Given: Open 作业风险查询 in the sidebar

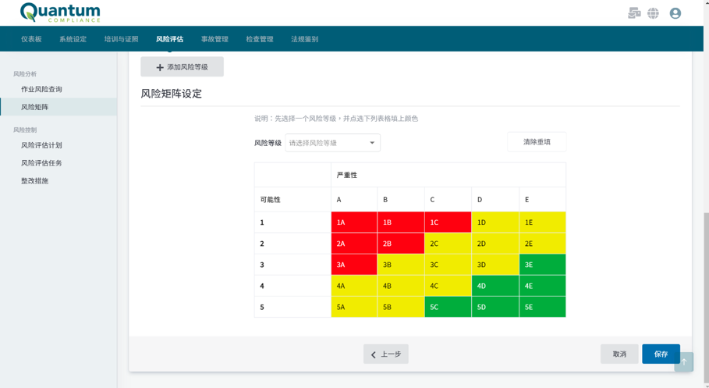Looking at the screenshot, I should tap(41, 89).
